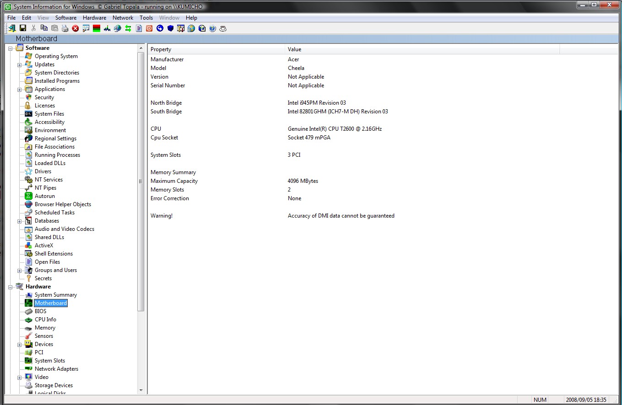Click the magnifier over screen toolbar icon
The height and width of the screenshot is (405, 622).
(86, 28)
